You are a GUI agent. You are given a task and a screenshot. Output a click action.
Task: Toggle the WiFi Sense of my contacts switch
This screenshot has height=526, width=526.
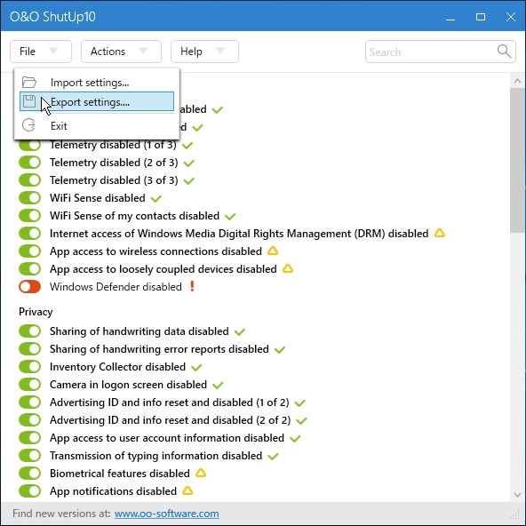29,216
